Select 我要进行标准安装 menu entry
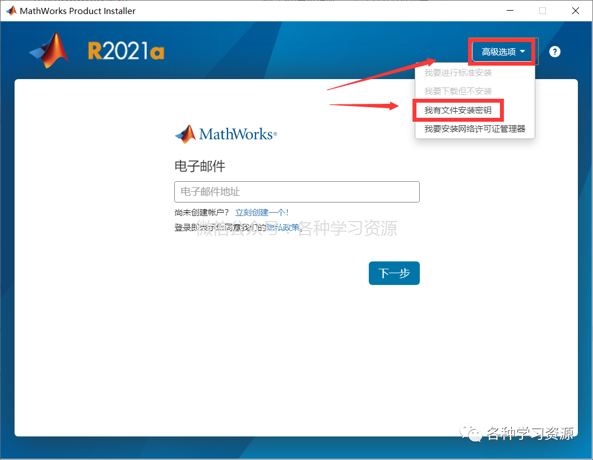593x460 pixels. [x=457, y=73]
